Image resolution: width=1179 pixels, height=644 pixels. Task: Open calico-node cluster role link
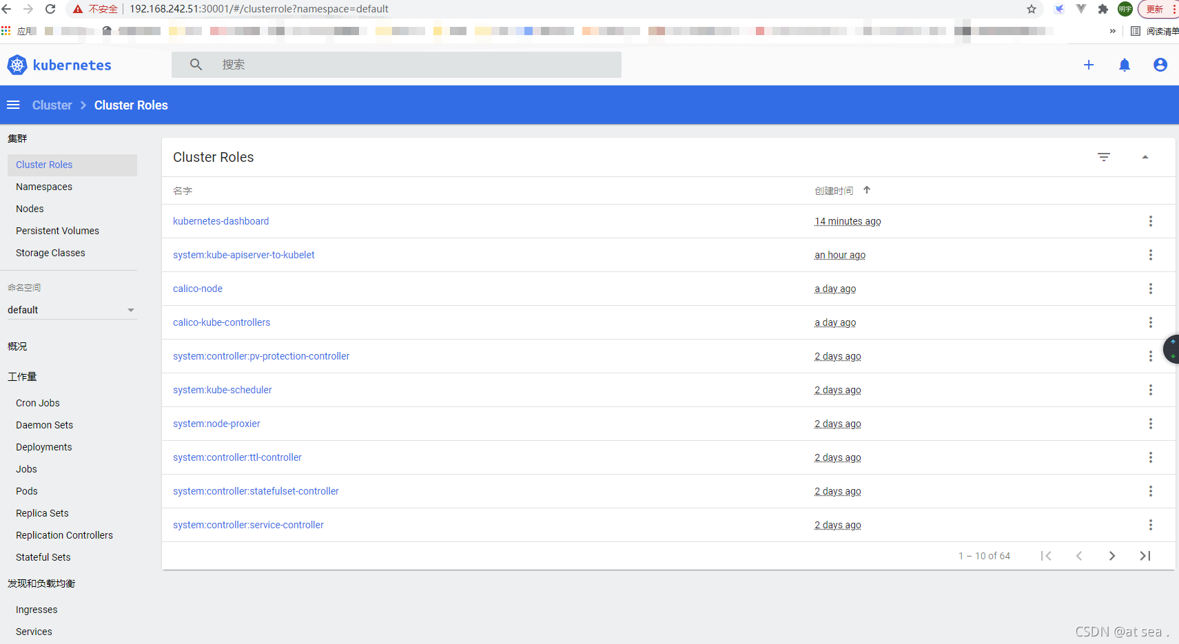pos(198,289)
